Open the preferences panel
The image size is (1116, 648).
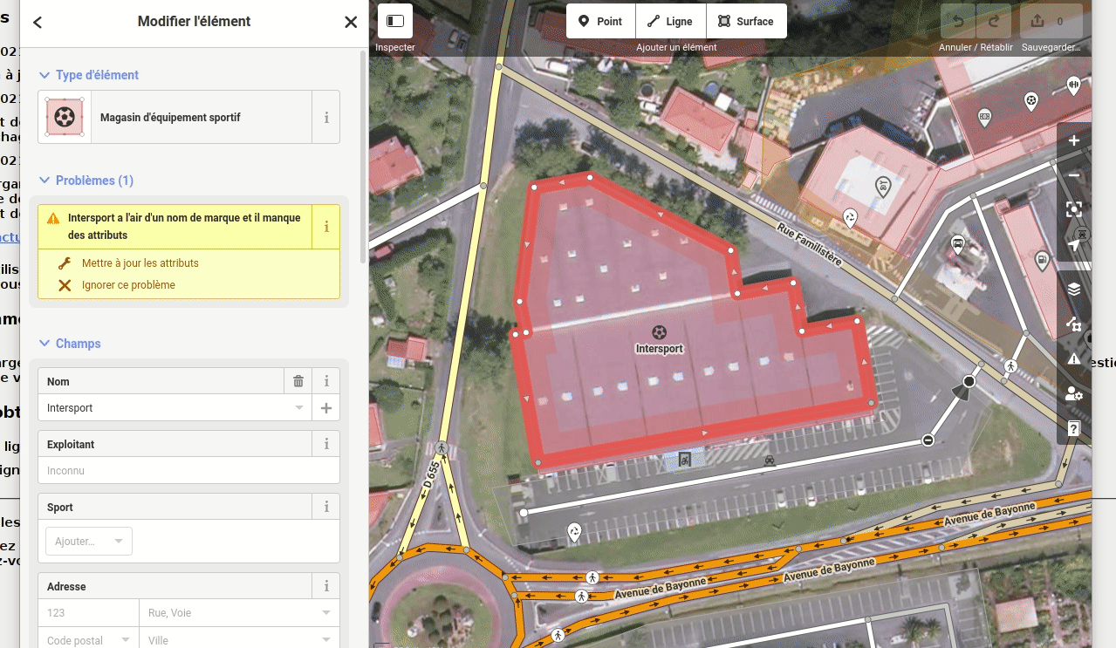[x=1074, y=393]
